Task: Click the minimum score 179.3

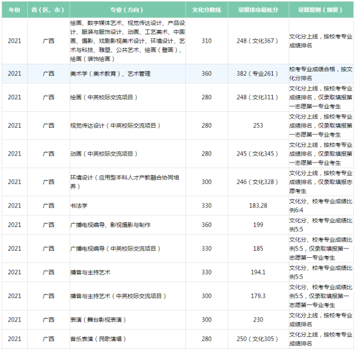Action: coord(258,296)
